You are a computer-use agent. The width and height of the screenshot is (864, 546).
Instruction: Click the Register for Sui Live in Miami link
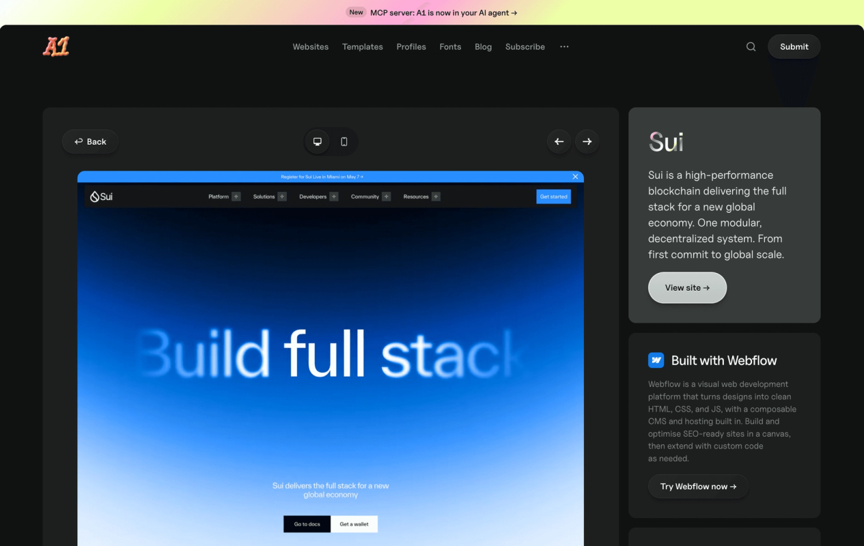point(322,177)
